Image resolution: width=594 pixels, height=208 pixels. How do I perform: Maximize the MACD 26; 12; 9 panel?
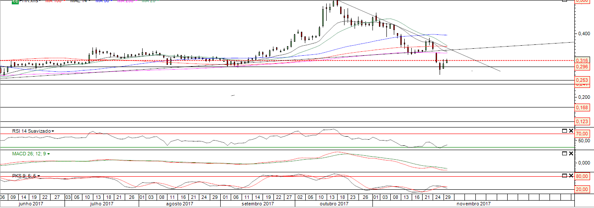(x=564, y=153)
